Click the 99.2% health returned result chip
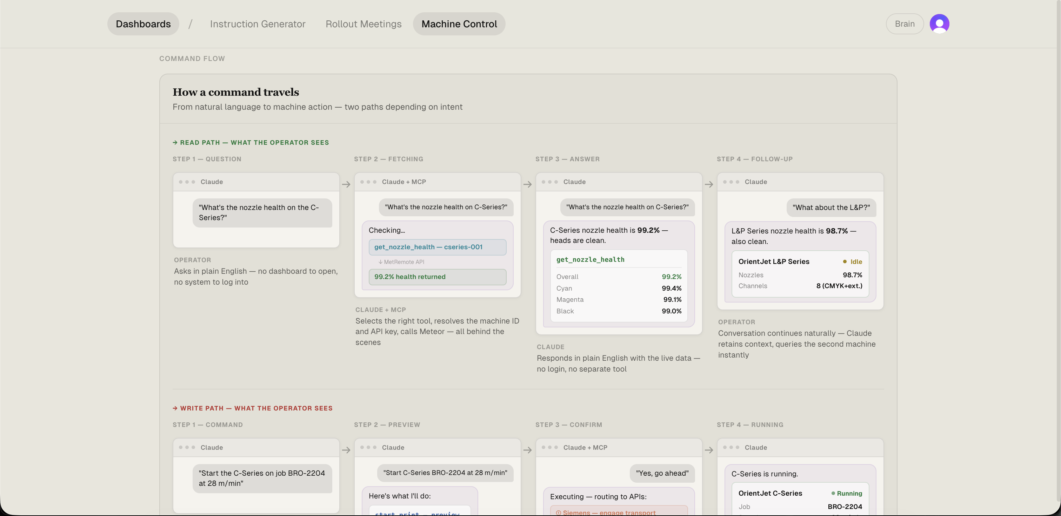1061x516 pixels. (x=437, y=277)
